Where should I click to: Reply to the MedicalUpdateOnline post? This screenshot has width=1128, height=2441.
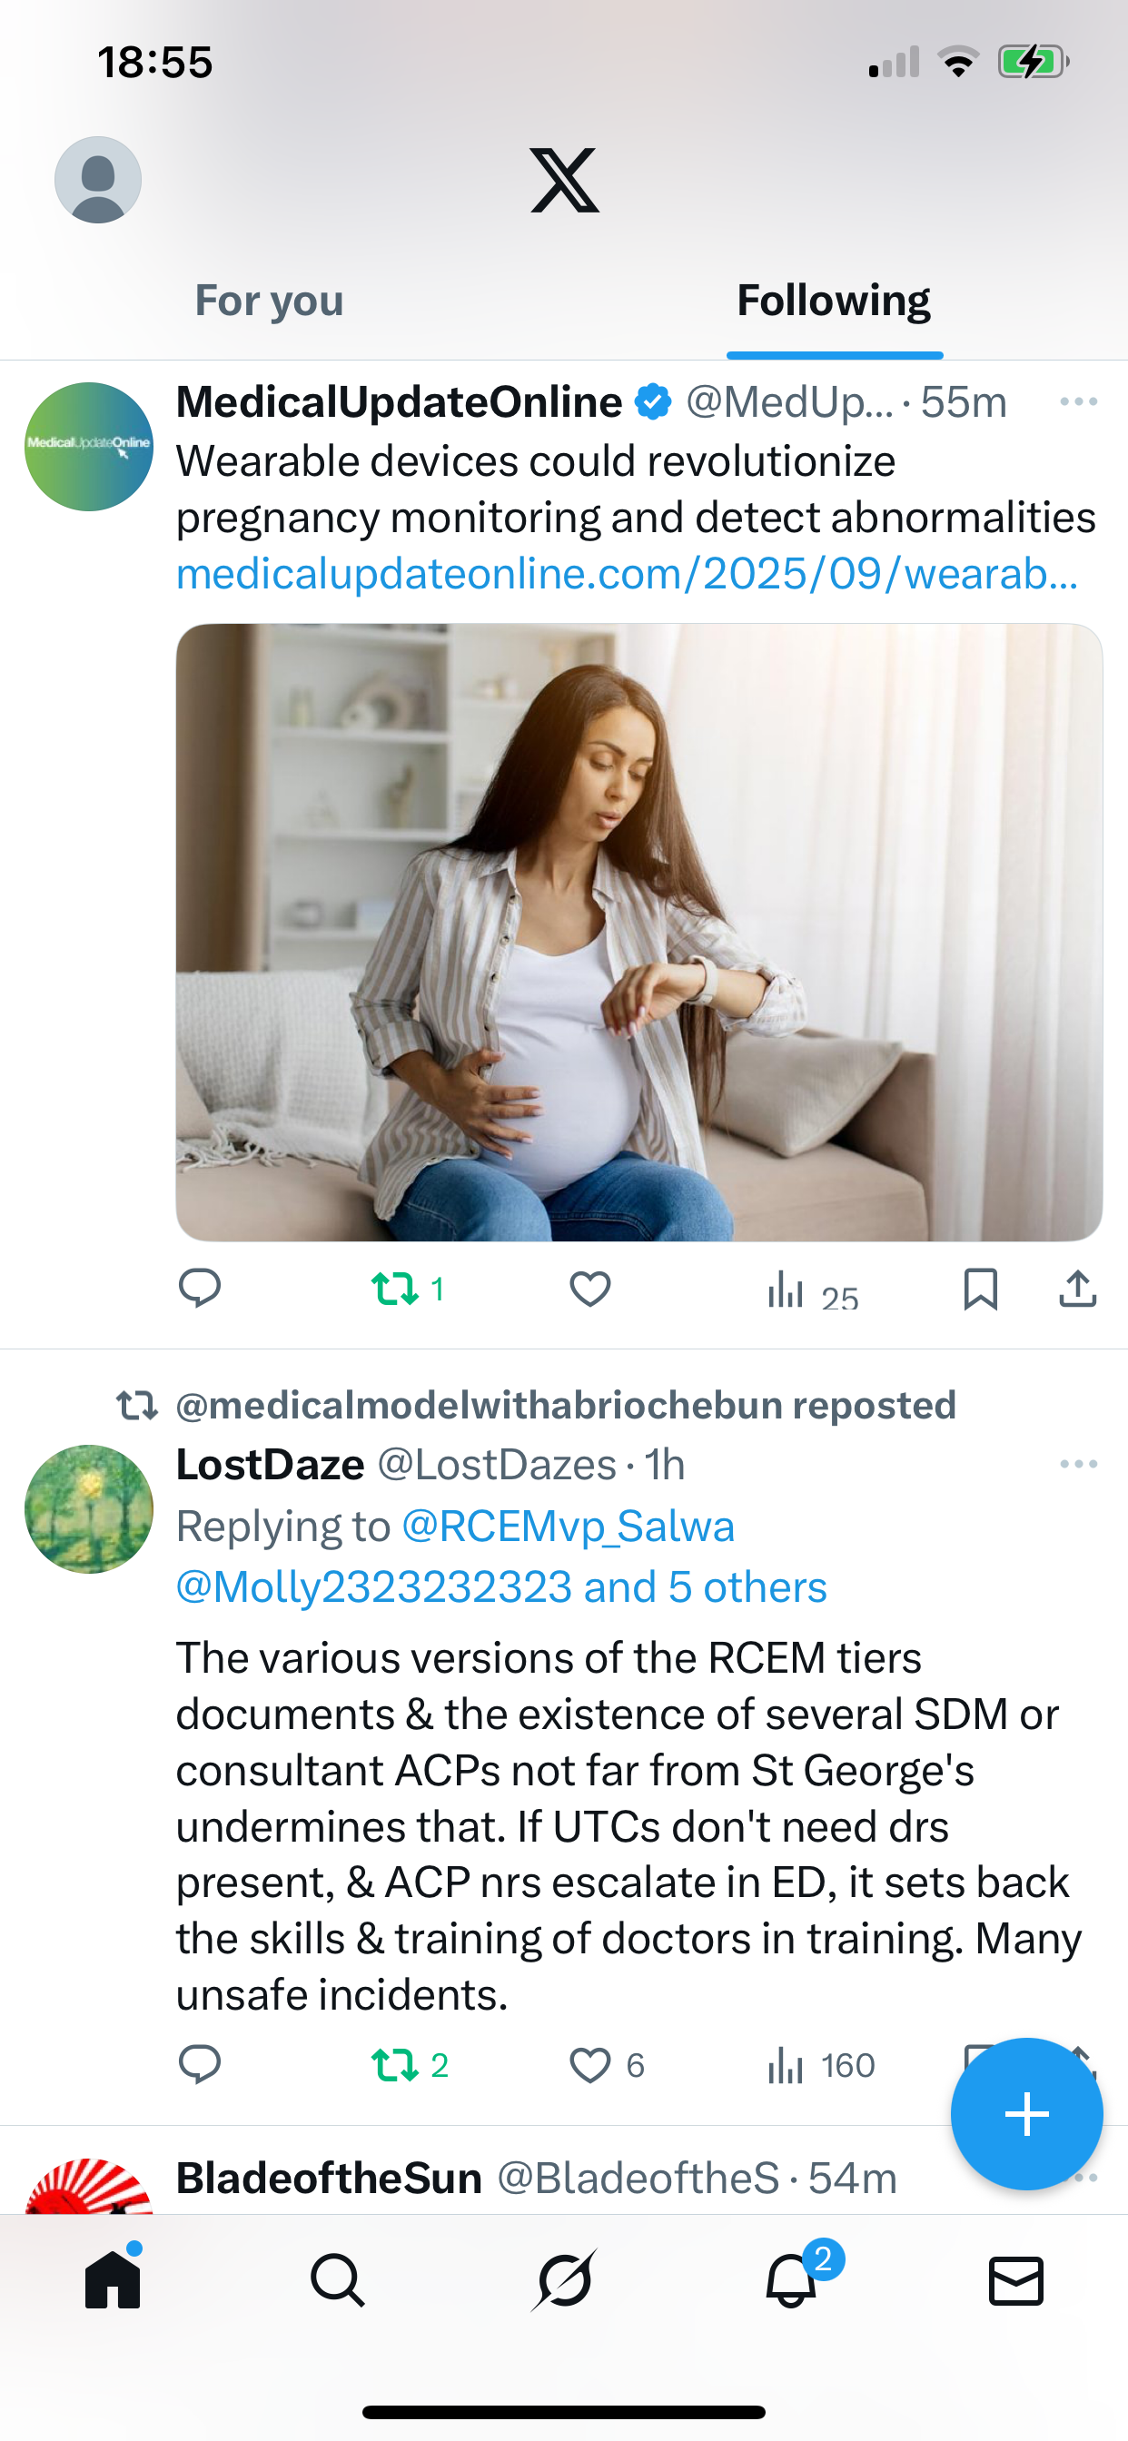click(x=199, y=1289)
